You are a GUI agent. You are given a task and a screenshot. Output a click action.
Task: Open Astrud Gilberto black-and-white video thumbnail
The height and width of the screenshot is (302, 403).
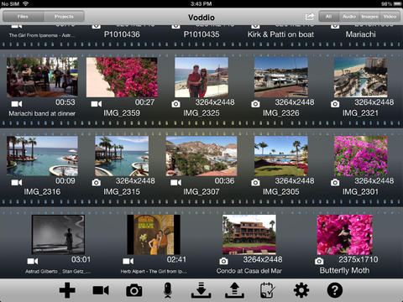click(x=58, y=235)
